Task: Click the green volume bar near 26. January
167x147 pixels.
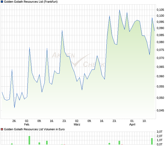Action: click(x=12, y=144)
